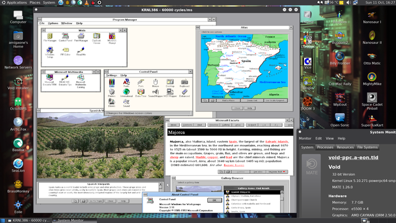Open the ClipBook Viewer icon
Viewport: 396px width, 223px height.
[97, 38]
